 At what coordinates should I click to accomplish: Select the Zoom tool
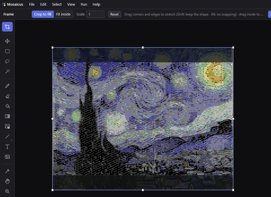click(7, 191)
